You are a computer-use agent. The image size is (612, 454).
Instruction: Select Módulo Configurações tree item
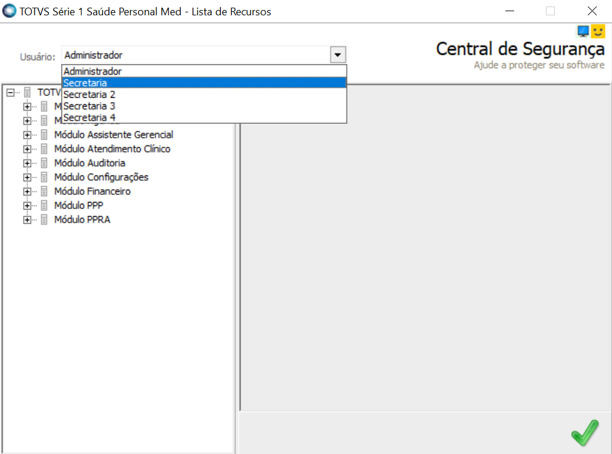pyautogui.click(x=101, y=177)
